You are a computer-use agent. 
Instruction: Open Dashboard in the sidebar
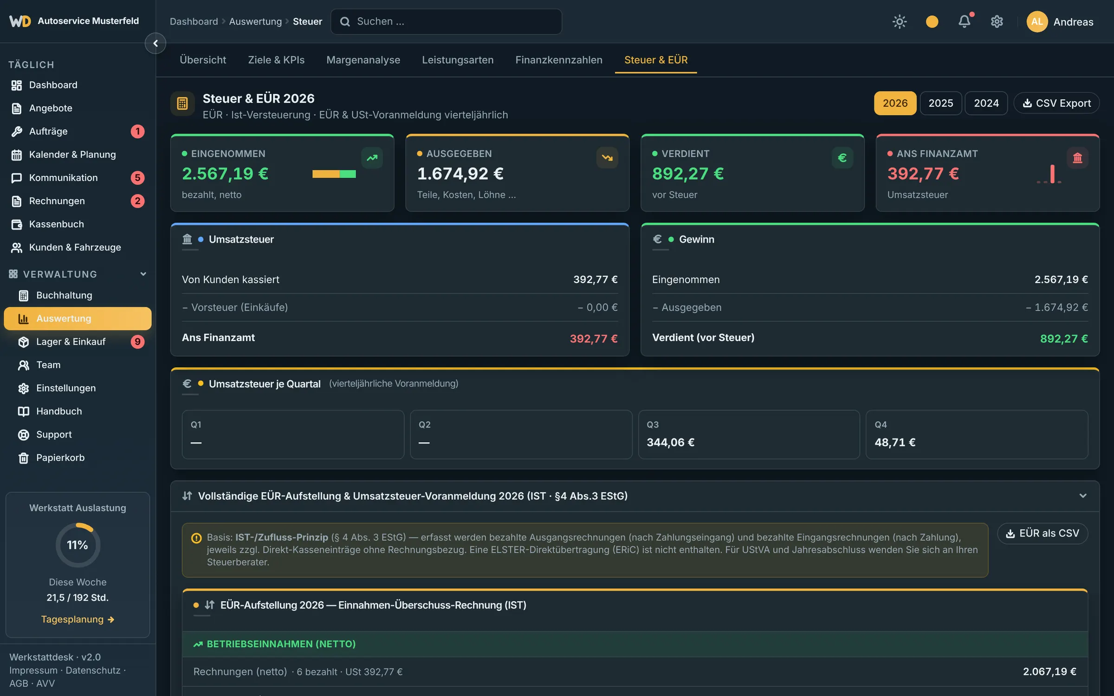pyautogui.click(x=78, y=85)
